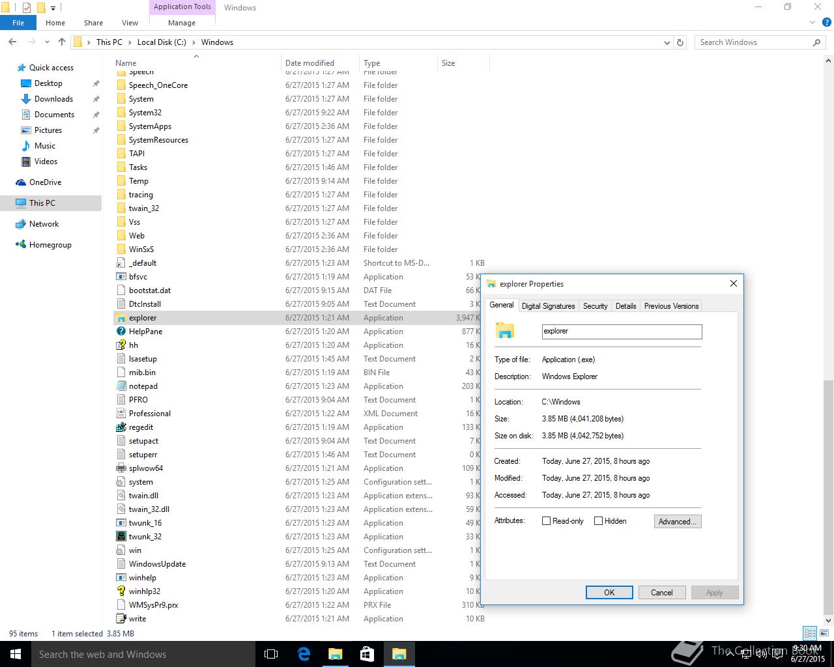Open the address bar history dropdown

pos(667,42)
